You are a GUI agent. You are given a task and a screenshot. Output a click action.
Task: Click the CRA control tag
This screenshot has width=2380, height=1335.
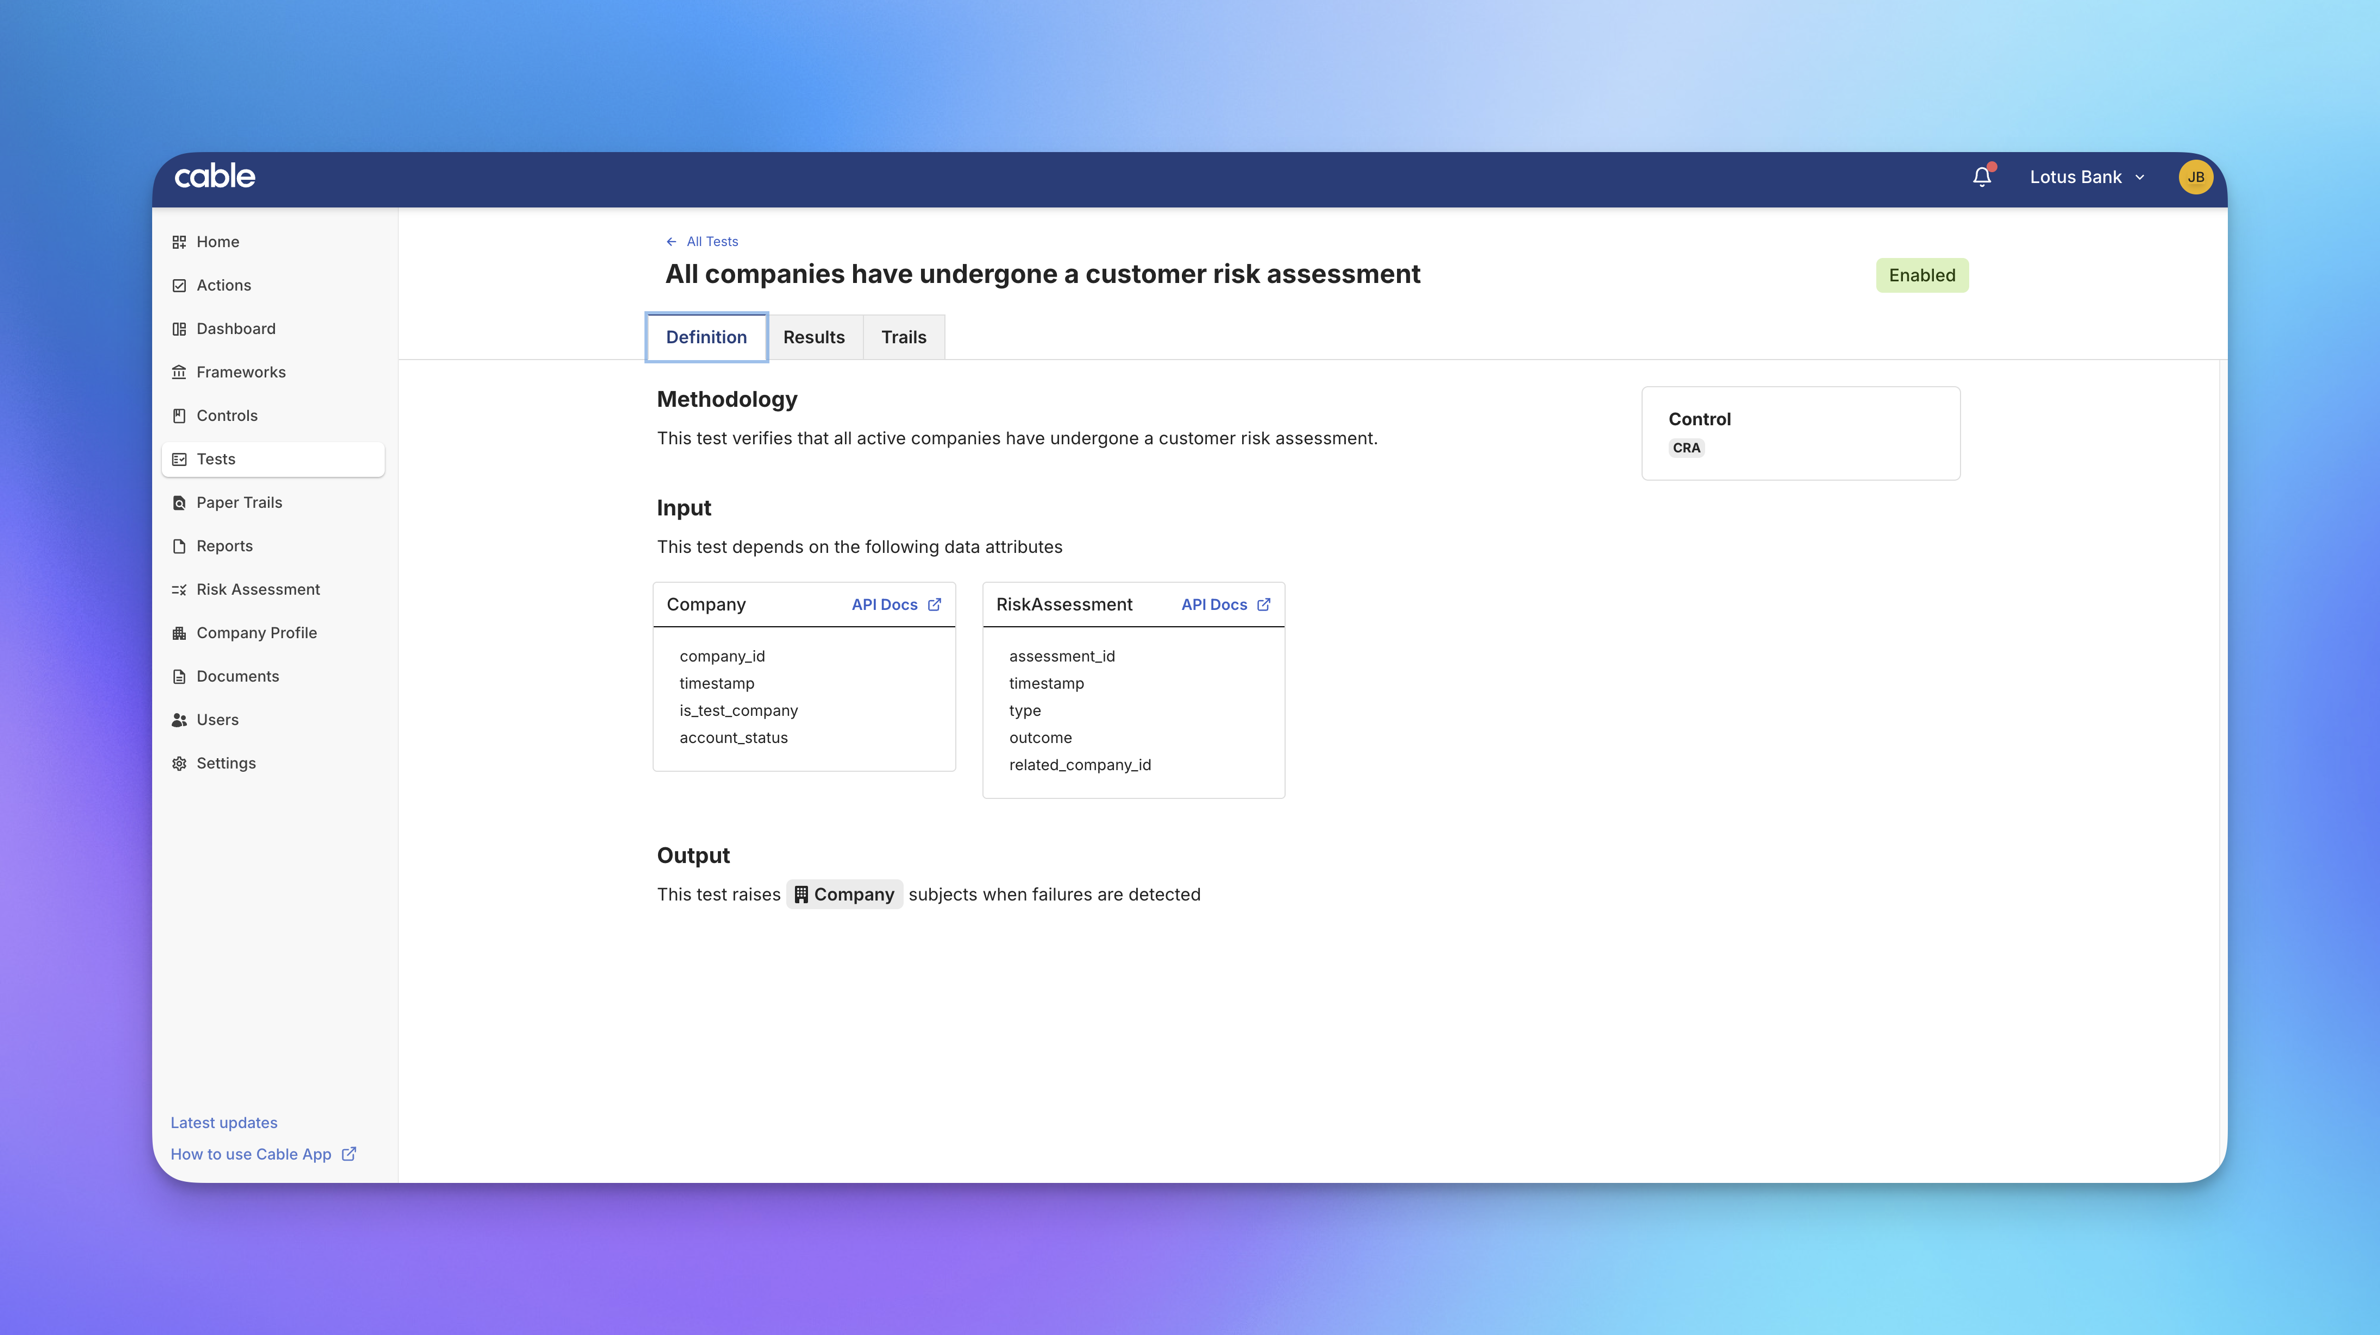[x=1685, y=448]
